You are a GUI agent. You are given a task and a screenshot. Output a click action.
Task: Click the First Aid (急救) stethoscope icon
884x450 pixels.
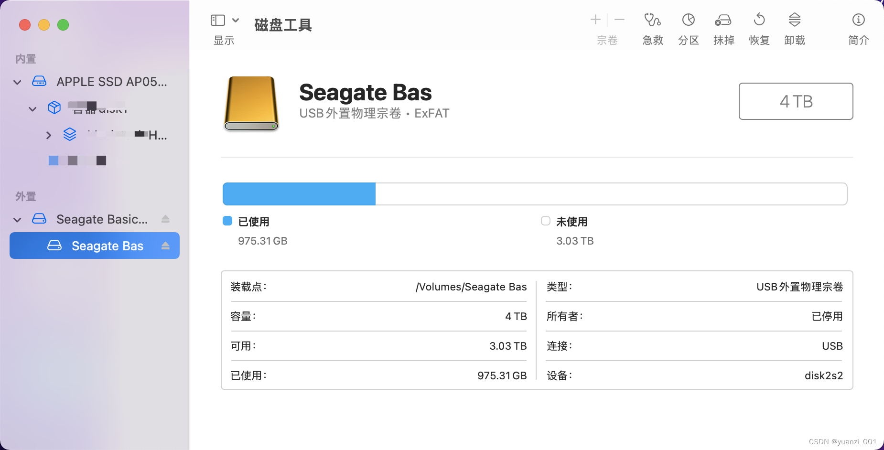(653, 20)
